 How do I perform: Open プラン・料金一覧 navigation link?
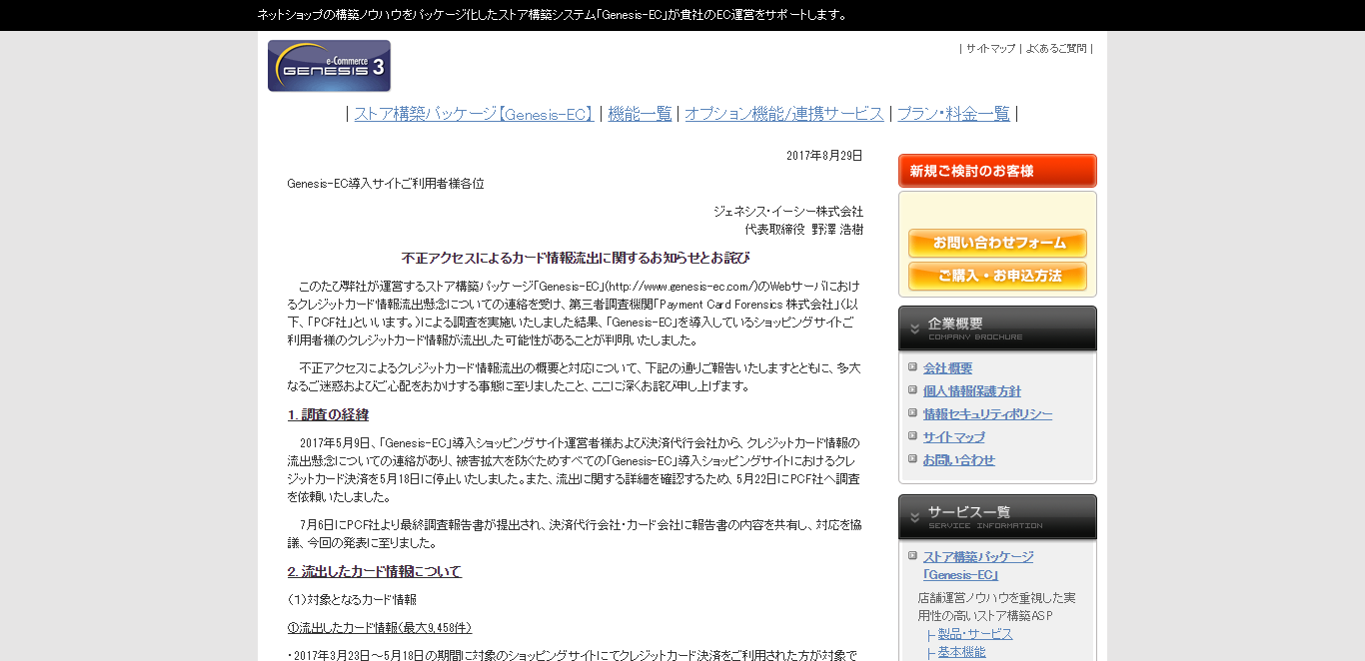point(953,114)
